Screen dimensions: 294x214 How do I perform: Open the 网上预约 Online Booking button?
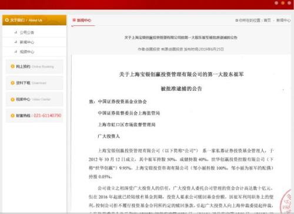coord(35,67)
